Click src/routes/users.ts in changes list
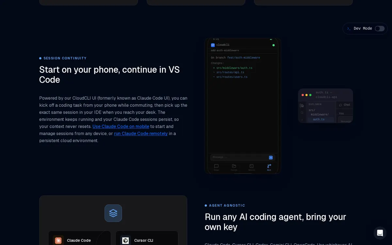The width and height of the screenshot is (392, 245). coord(232,77)
